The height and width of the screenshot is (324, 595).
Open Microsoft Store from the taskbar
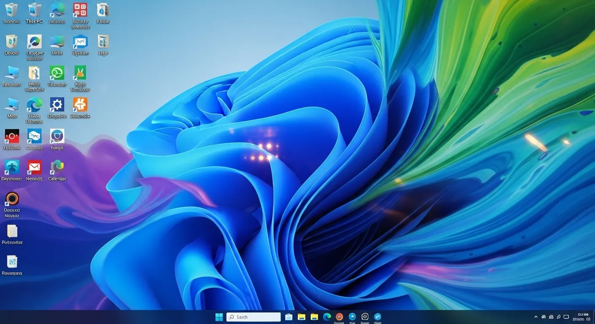tap(289, 317)
